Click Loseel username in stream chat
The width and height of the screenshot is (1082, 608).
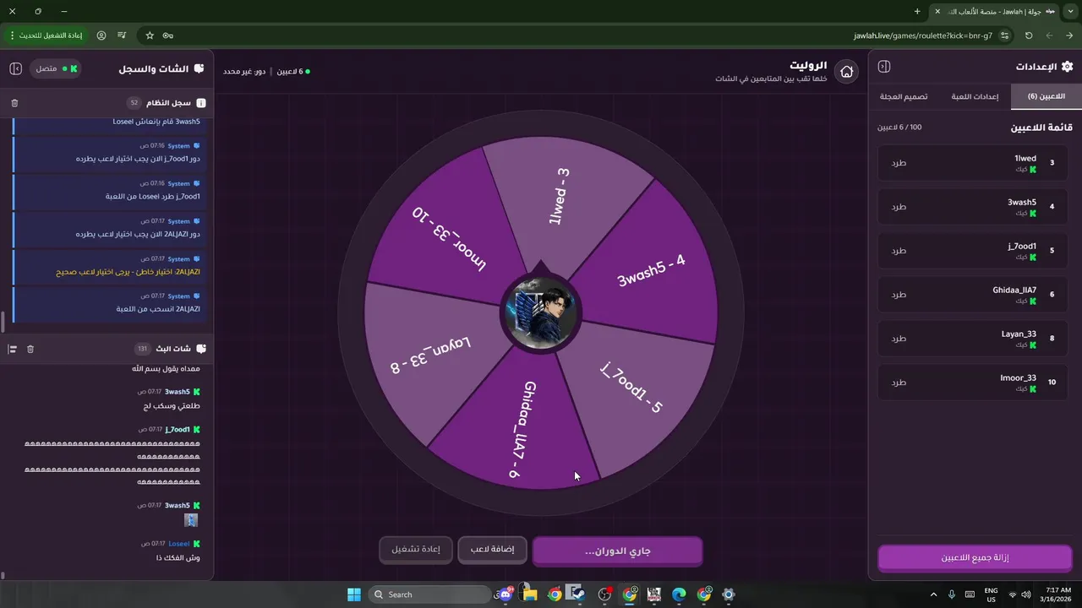179,543
